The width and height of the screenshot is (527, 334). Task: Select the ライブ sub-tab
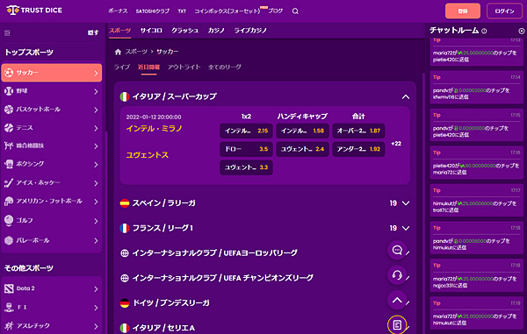[122, 68]
